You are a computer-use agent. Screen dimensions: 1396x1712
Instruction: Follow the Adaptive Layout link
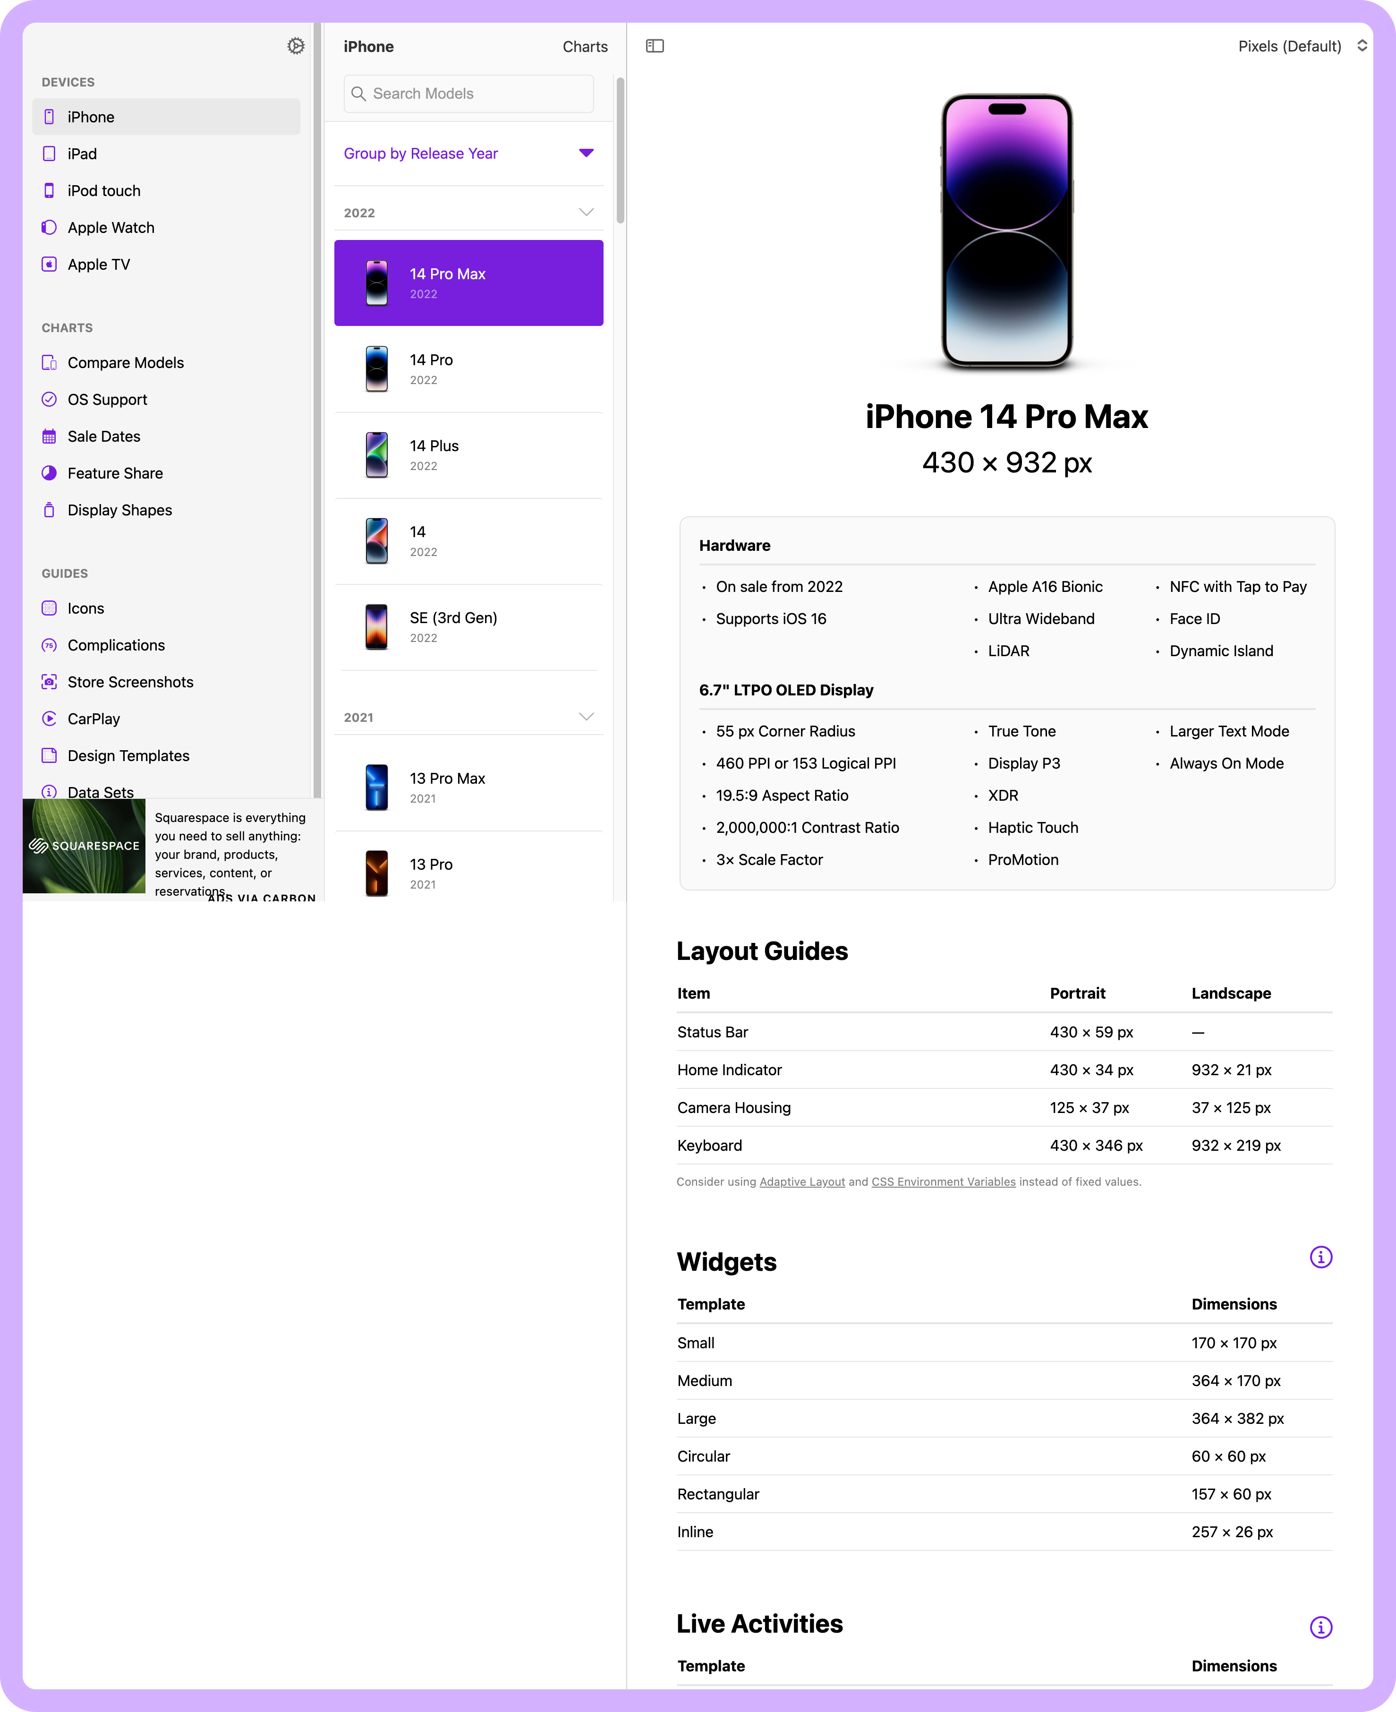[x=802, y=1182]
